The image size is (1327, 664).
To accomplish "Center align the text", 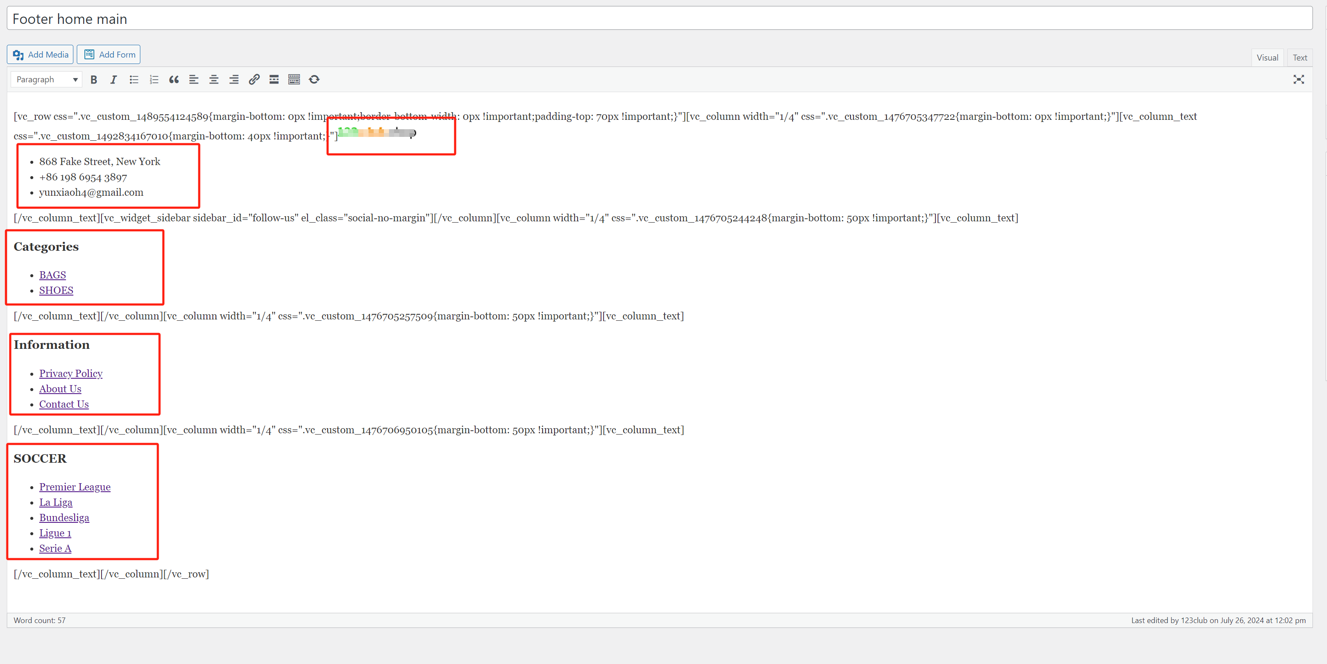I will click(x=214, y=79).
